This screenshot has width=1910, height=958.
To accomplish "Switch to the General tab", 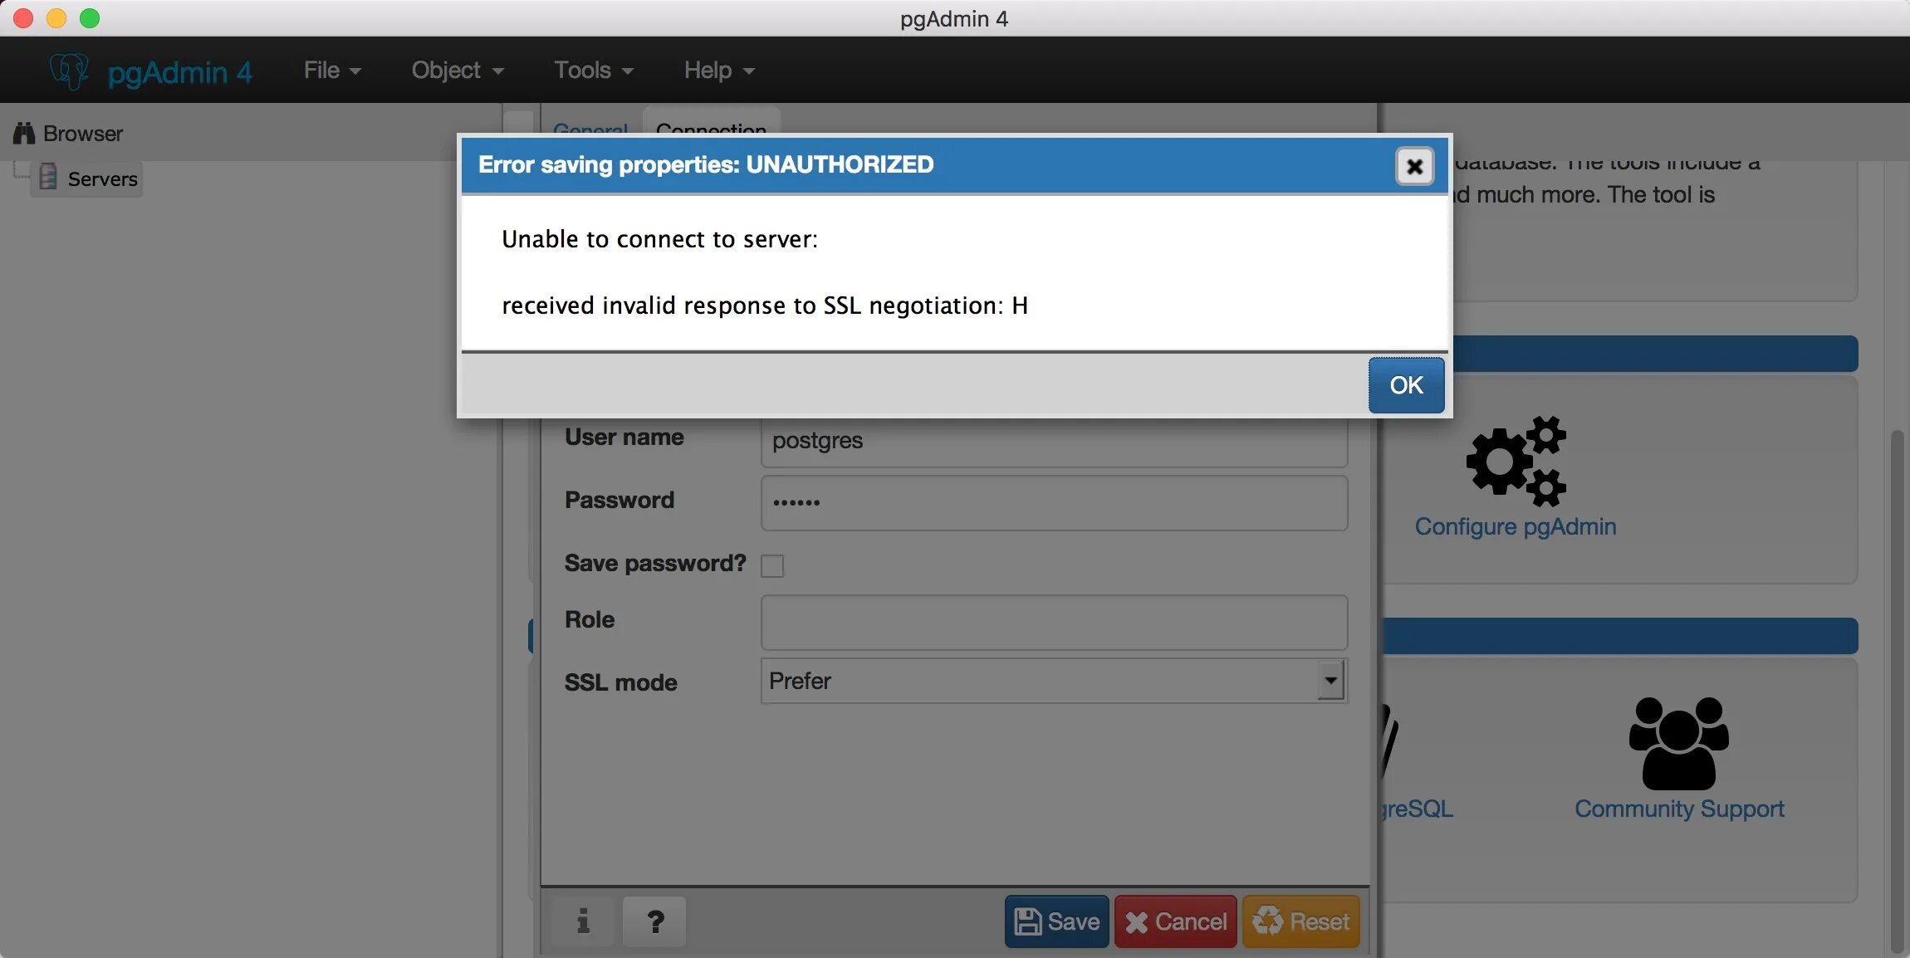I will click(x=590, y=129).
